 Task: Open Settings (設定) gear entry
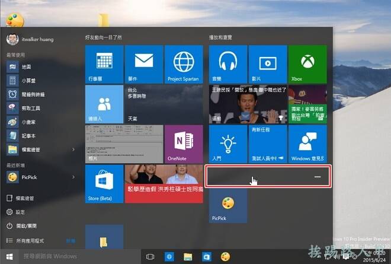click(15, 212)
